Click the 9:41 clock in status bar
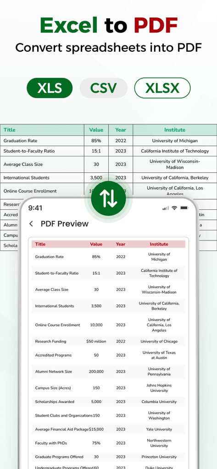The width and height of the screenshot is (217, 469). [x=35, y=208]
